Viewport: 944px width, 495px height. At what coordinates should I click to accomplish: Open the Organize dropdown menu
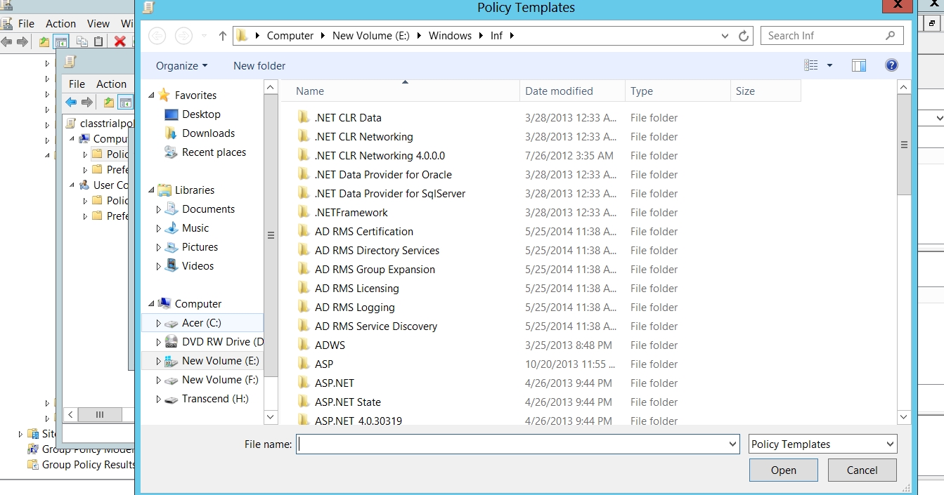click(x=181, y=66)
